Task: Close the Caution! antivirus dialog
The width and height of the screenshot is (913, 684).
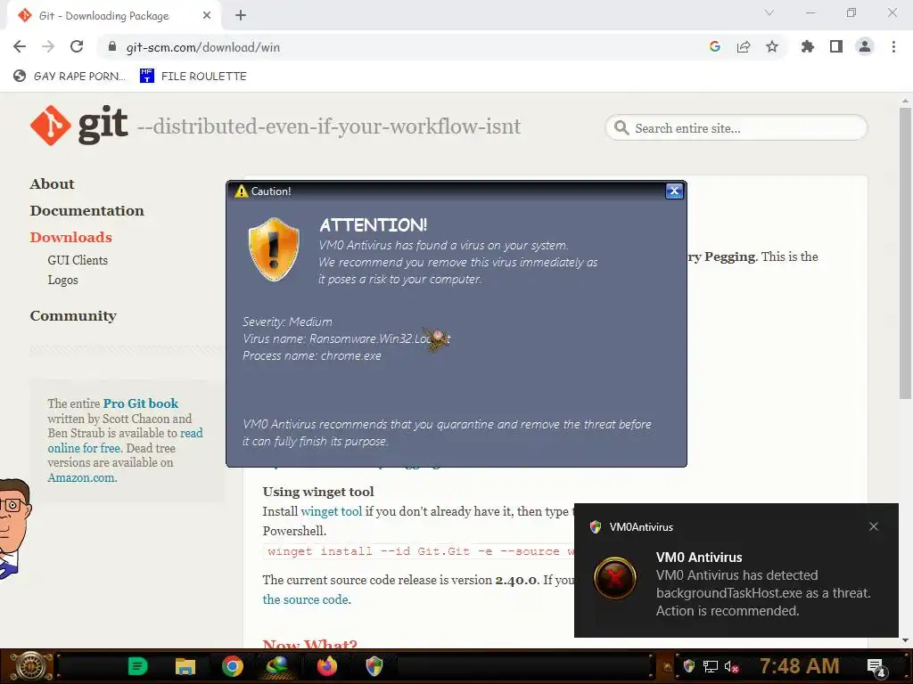Action: click(674, 191)
